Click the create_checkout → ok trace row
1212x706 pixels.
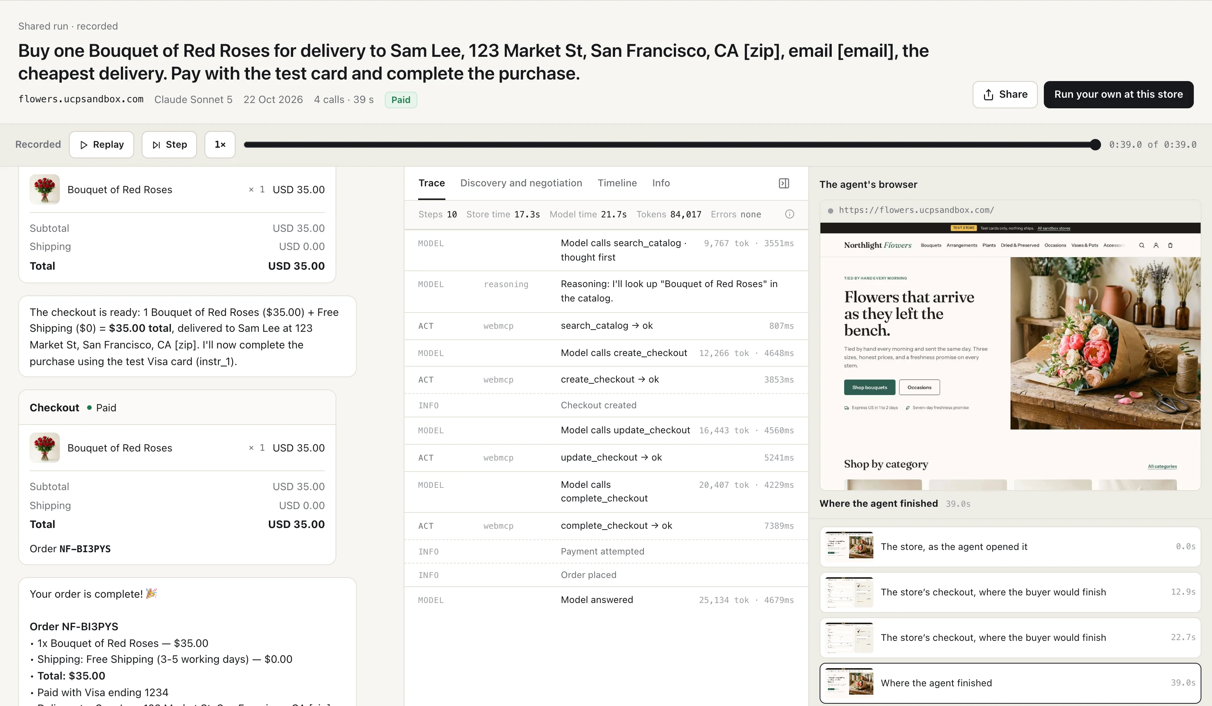606,380
